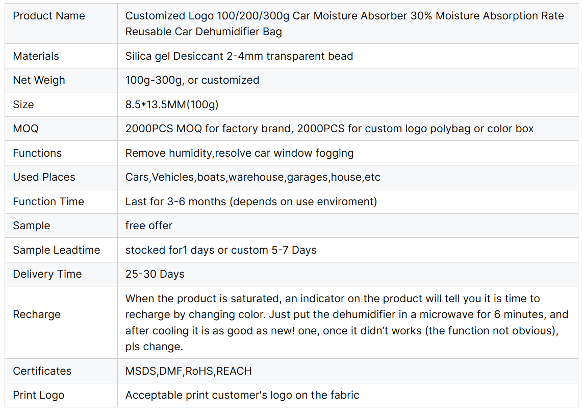Click the 25-30 Days delivery value

[155, 274]
